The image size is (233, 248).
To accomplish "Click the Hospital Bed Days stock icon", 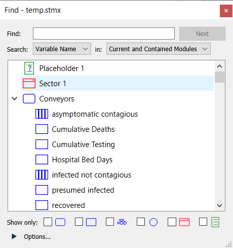I will click(42, 160).
